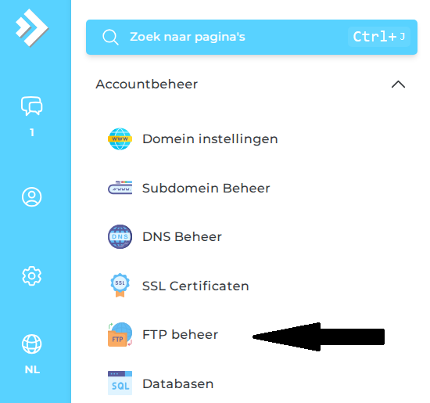Viewport: 430px width, 403px height.
Task: Open DNS Beheer page
Action: (x=182, y=236)
